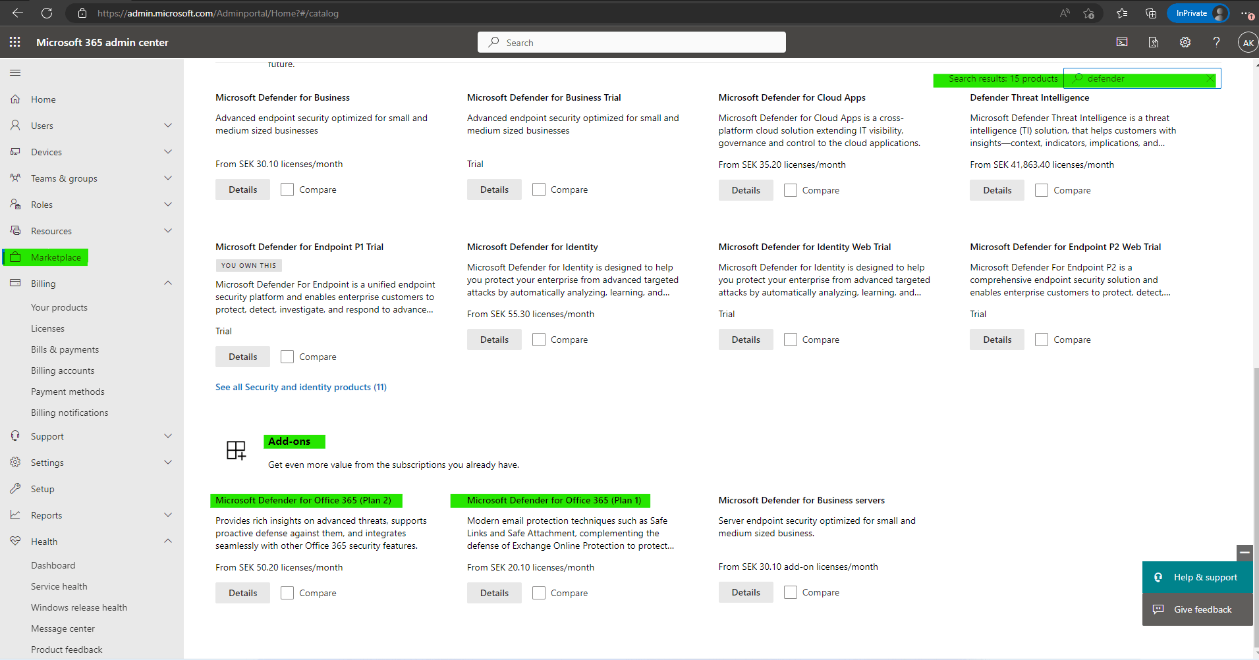The image size is (1259, 660).
Task: Open Service health under Health
Action: (59, 586)
